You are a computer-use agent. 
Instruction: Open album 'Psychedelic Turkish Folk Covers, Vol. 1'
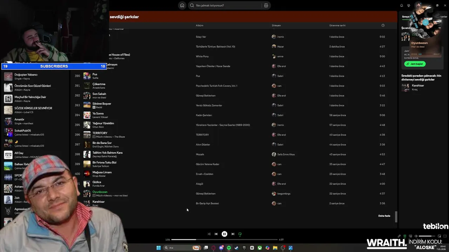pyautogui.click(x=216, y=86)
